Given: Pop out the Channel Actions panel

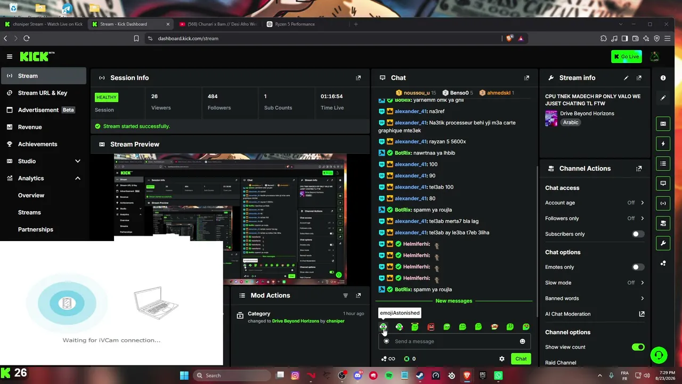Looking at the screenshot, I should point(639,169).
